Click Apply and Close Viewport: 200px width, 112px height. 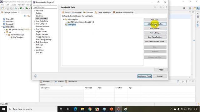pos(144,76)
